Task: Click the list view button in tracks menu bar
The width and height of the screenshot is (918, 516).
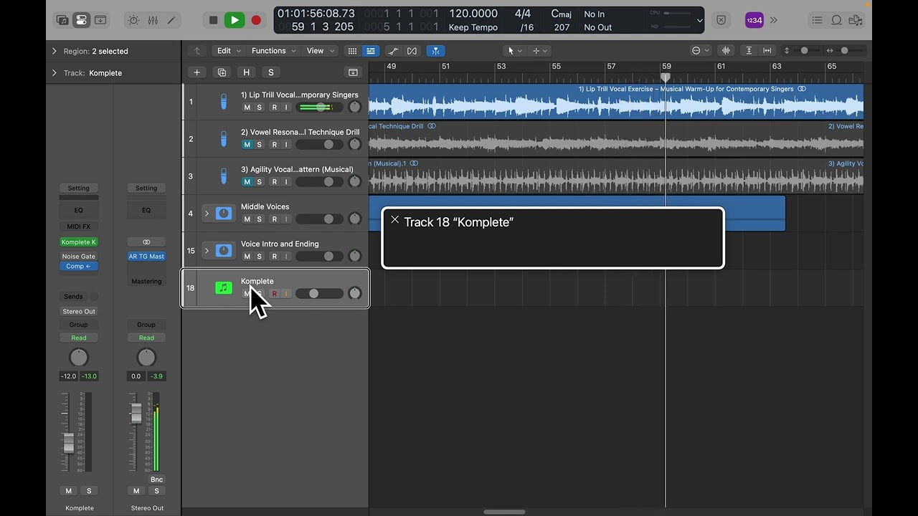Action: pyautogui.click(x=370, y=51)
